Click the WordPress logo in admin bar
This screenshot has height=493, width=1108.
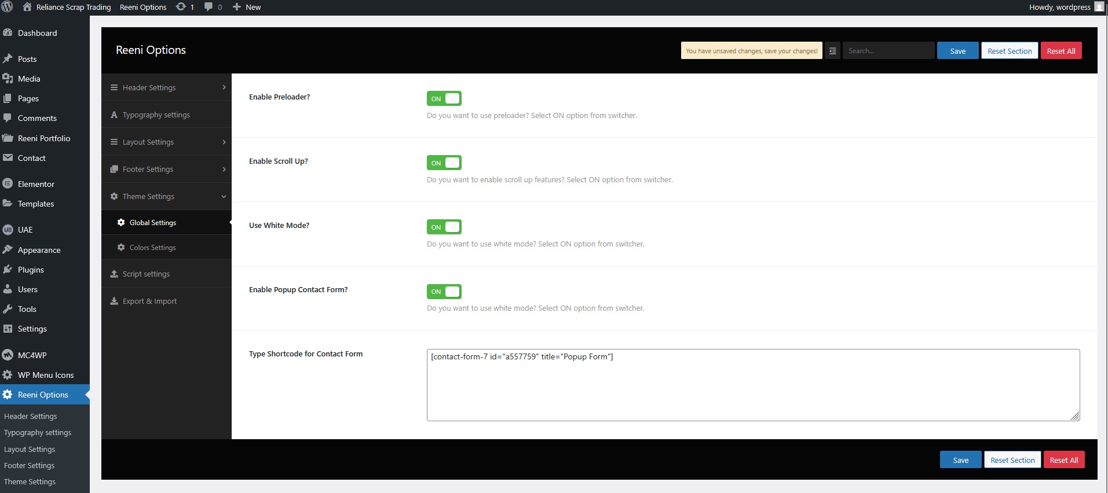[x=8, y=7]
